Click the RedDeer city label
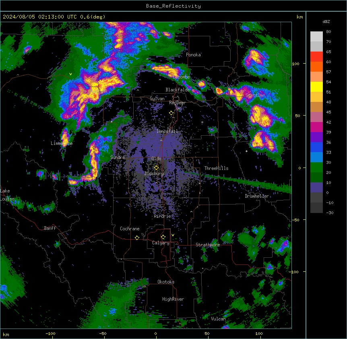This screenshot has height=339, width=347. pyautogui.click(x=178, y=103)
